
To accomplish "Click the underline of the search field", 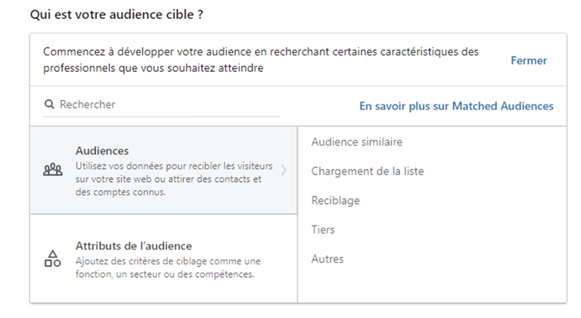I will coord(162,117).
